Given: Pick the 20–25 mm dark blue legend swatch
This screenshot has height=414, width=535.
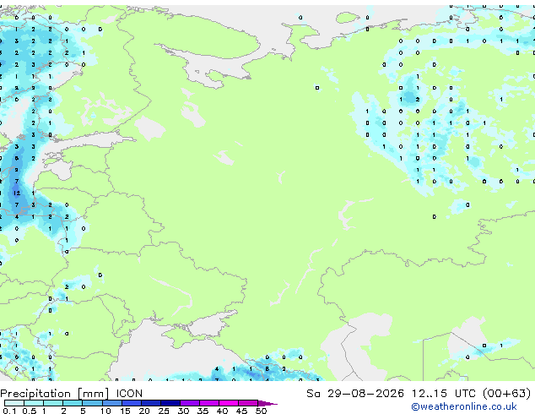Looking at the screenshot, I should click(x=150, y=403).
